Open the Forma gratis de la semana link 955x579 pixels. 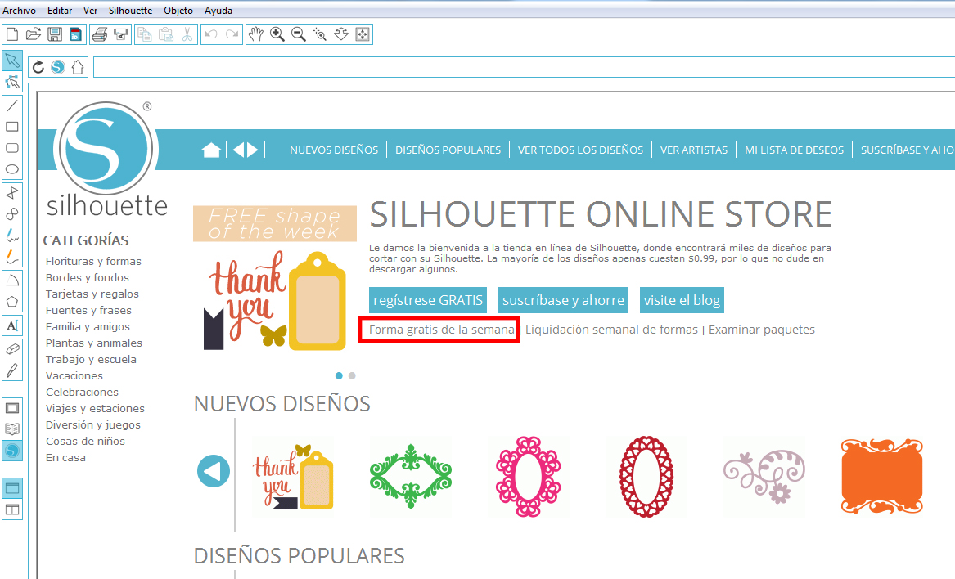pos(442,330)
